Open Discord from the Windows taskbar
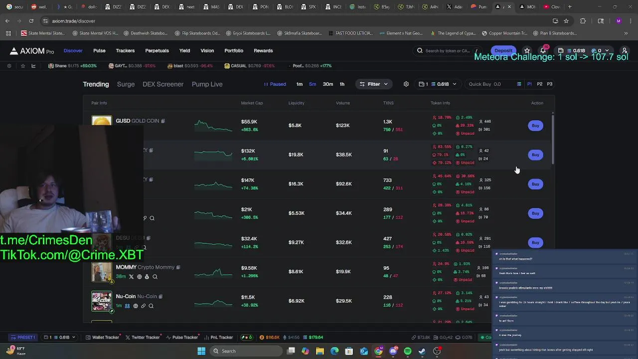638x359 pixels. [x=393, y=351]
